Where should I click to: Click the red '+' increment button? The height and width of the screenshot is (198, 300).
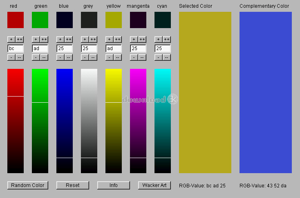pyautogui.click(x=11, y=39)
